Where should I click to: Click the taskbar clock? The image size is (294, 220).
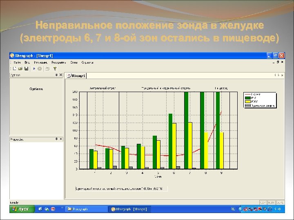click(278, 209)
